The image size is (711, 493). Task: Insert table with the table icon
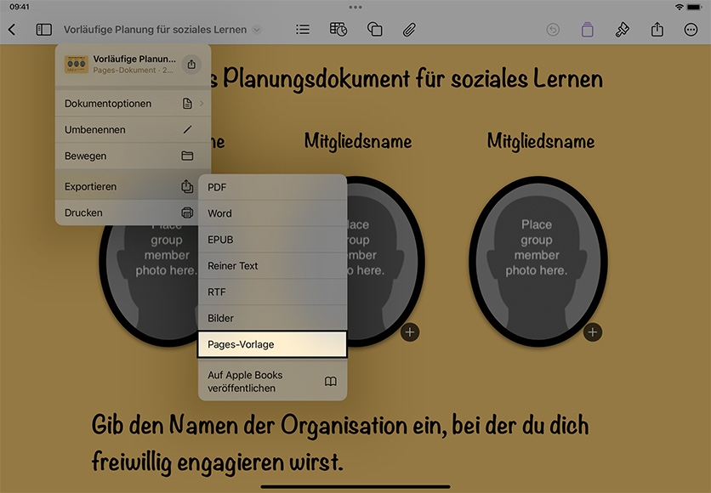pos(338,30)
